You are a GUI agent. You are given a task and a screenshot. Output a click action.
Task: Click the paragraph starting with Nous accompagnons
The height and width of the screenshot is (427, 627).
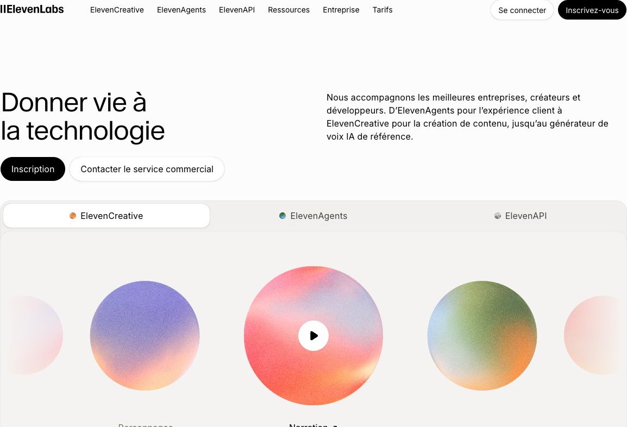coord(467,117)
